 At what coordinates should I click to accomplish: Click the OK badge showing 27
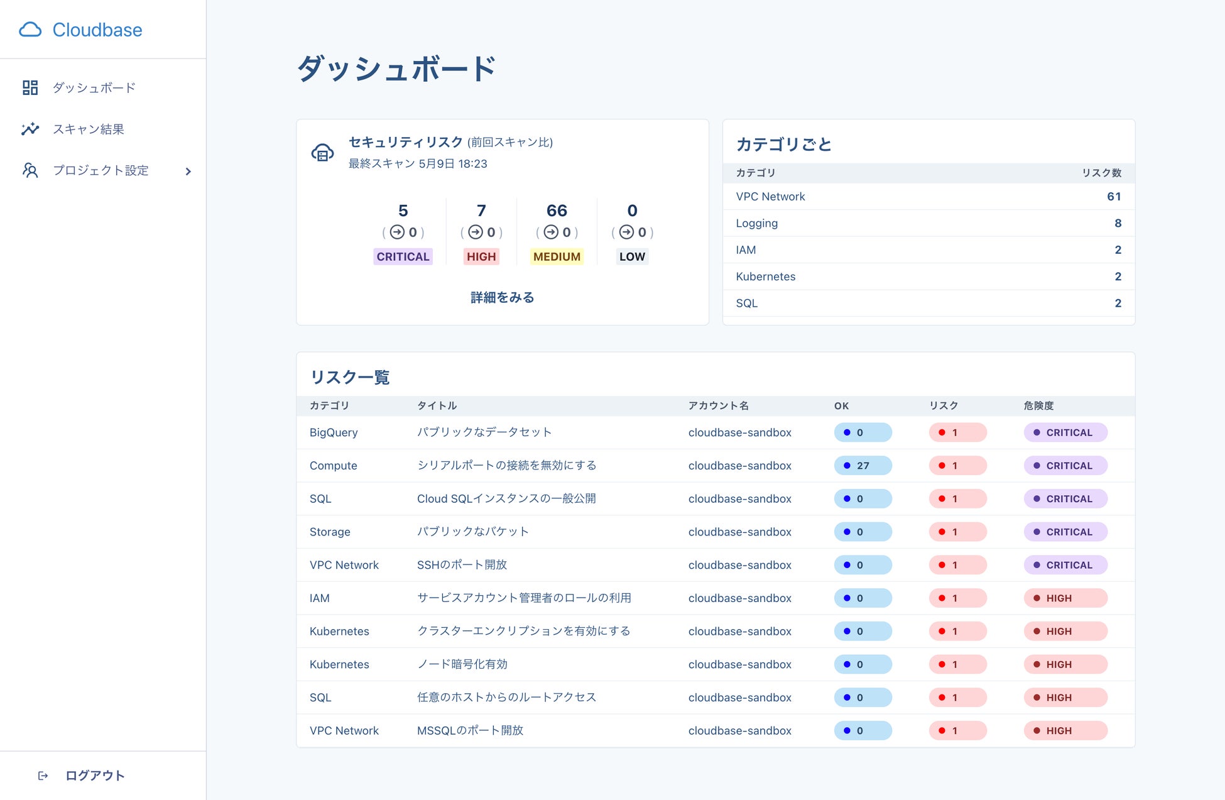(863, 466)
